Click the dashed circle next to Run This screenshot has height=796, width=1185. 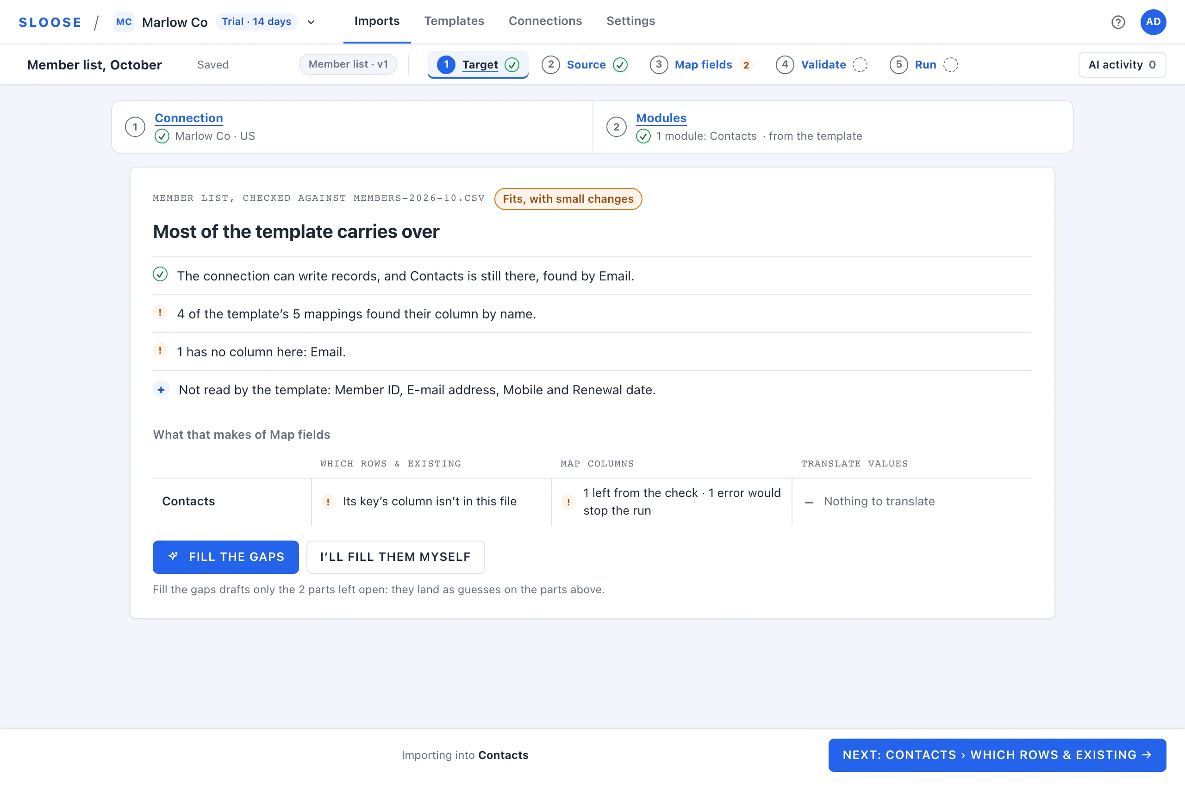tap(950, 65)
